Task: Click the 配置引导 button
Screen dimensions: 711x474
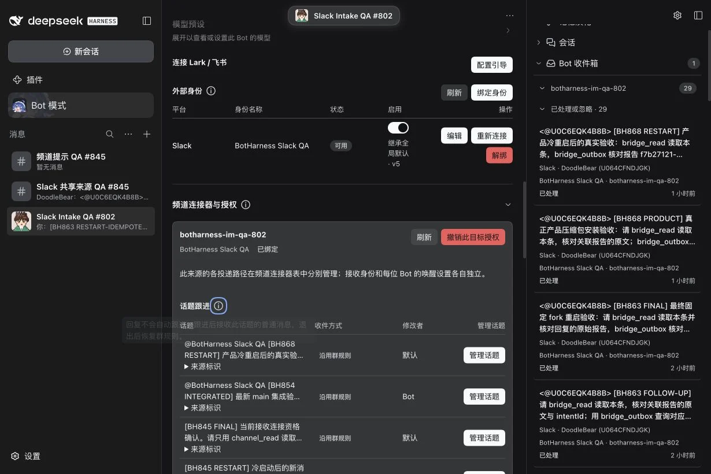Action: tap(492, 65)
